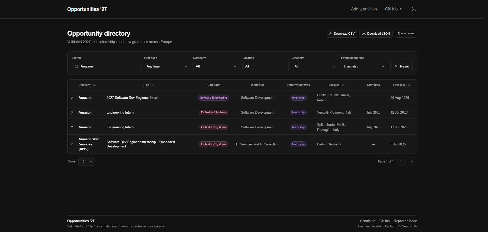
Task: Reset all filters
Action: pos(402,66)
